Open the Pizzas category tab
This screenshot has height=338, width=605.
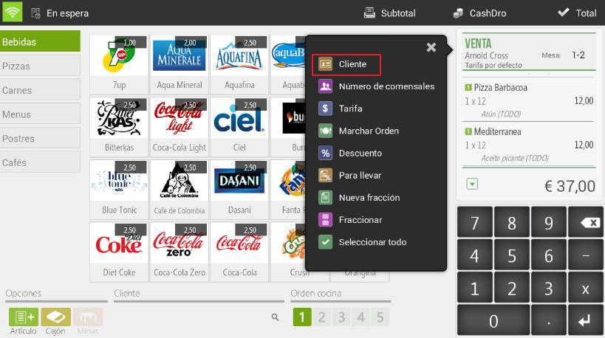(40, 66)
